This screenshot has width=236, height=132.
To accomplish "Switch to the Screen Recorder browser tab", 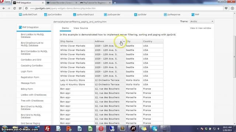I will 62,3.
